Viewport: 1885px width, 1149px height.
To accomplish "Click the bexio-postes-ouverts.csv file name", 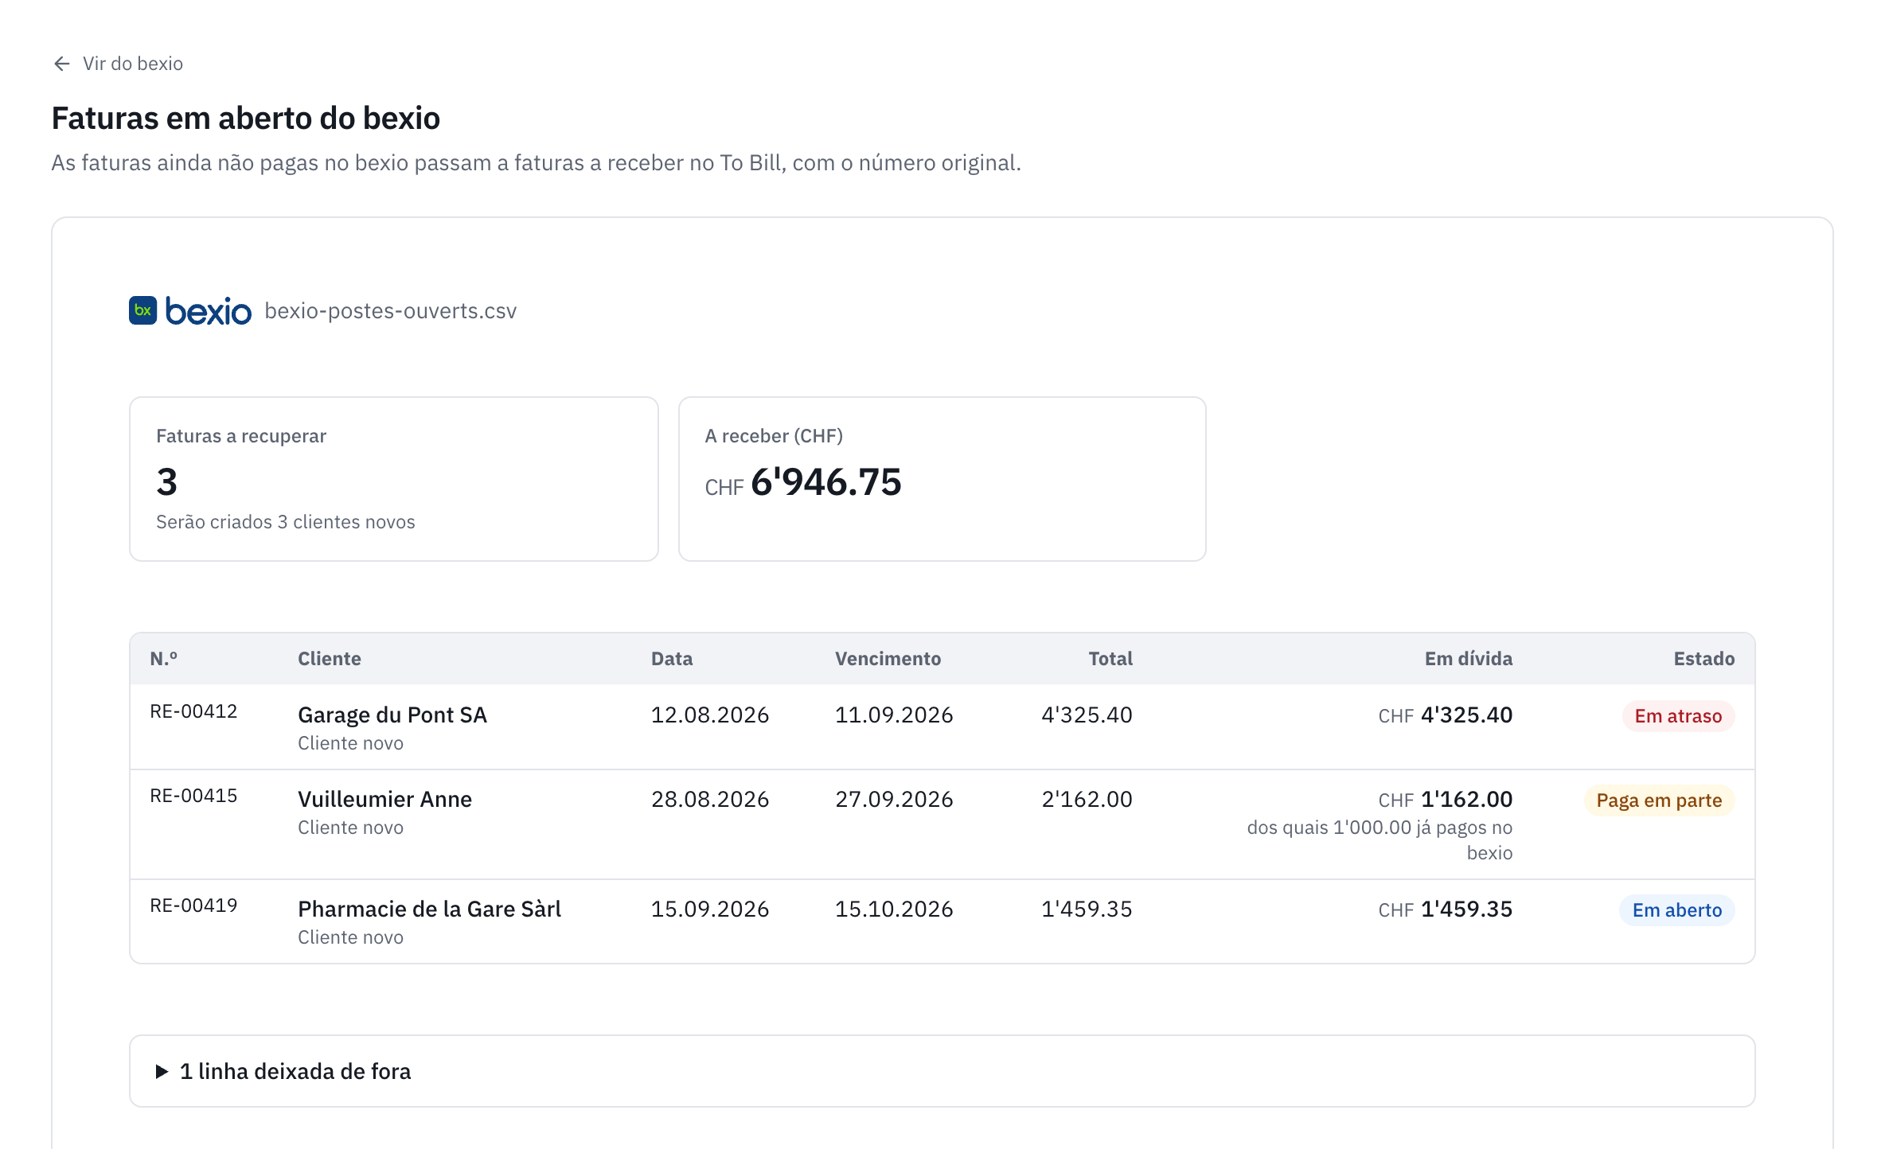I will coord(391,311).
